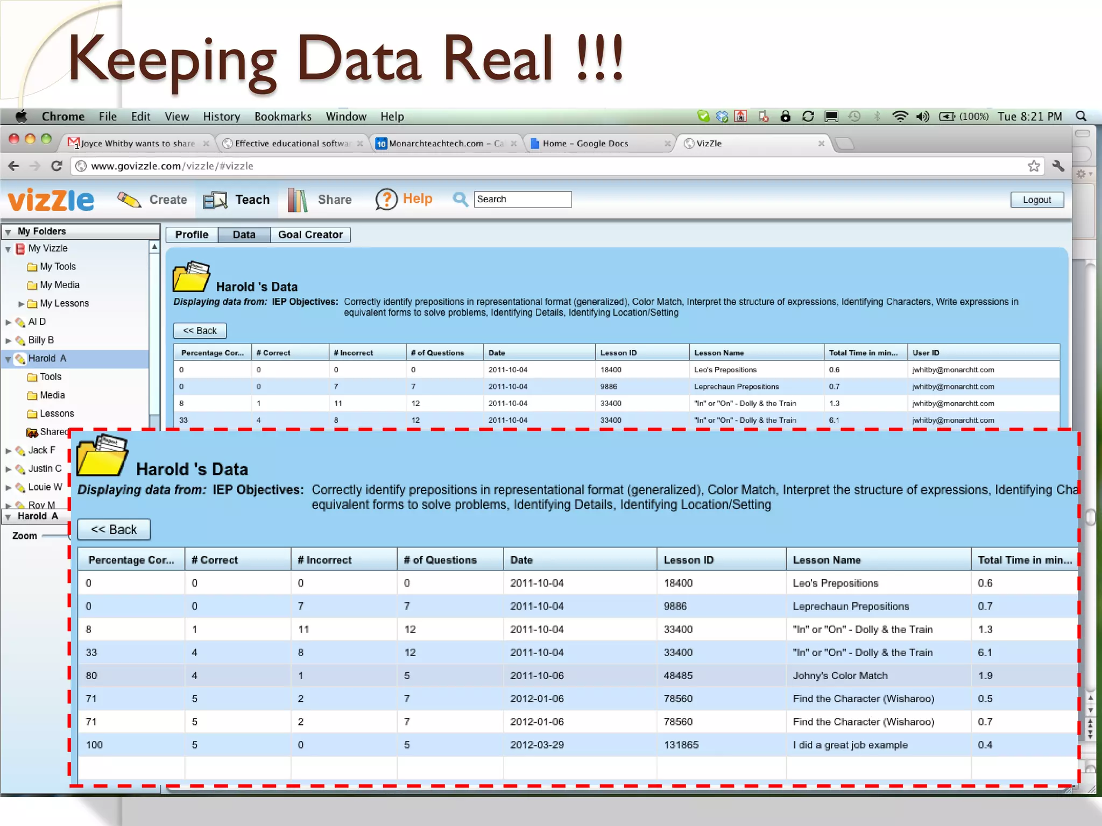
Task: Sort by the Lesson Name column header
Action: (x=757, y=353)
